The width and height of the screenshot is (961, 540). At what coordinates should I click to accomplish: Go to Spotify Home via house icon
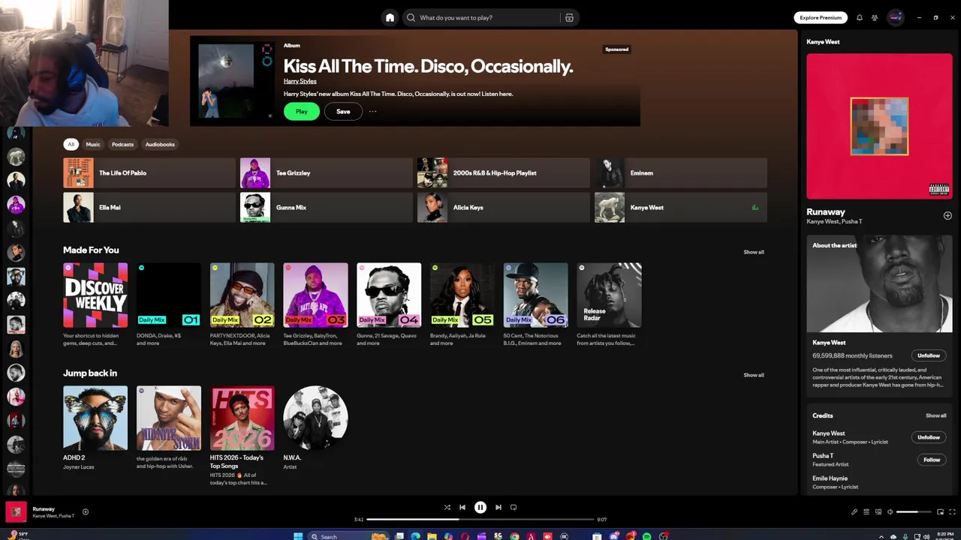(x=390, y=17)
